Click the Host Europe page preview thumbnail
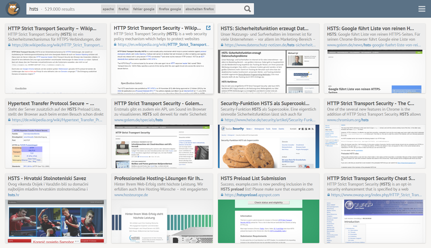This screenshot has height=248, width=431. pos(162,221)
